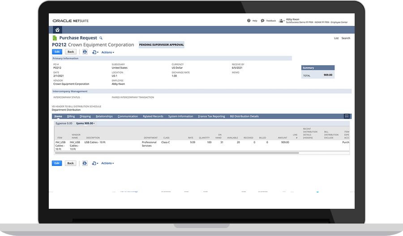
Task: Click the employee value Abby Kwan
Action: click(x=118, y=84)
